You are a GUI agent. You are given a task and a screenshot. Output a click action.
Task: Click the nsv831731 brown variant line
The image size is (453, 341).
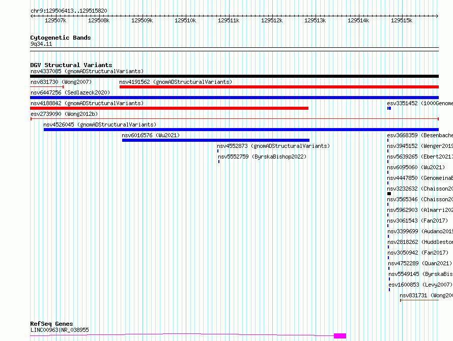[x=419, y=300]
